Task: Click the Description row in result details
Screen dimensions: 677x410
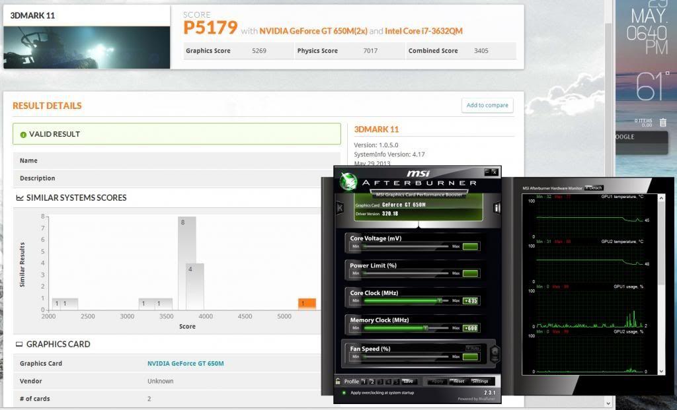Action: pos(177,178)
